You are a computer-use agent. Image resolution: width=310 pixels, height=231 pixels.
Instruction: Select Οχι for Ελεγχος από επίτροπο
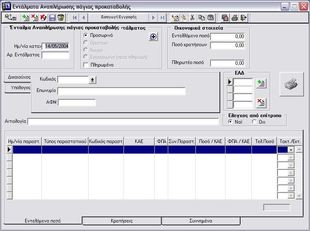coord(255,122)
